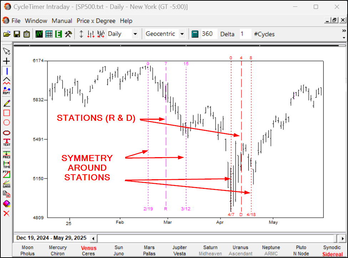Select the arrow pointer tool
The width and height of the screenshot is (348, 258).
point(6,51)
